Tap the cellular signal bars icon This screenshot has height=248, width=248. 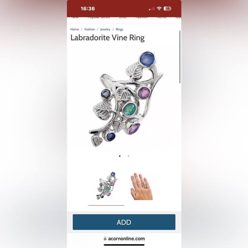(x=151, y=9)
